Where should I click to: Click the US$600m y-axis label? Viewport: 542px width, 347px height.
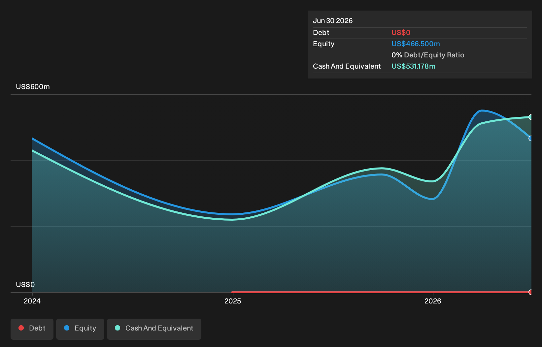[x=33, y=87]
